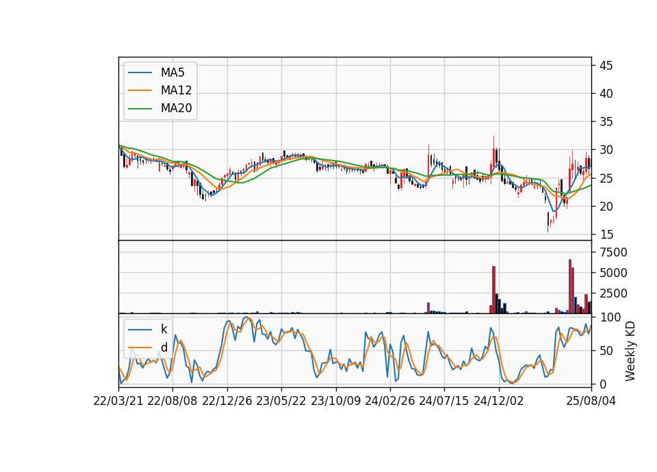
Task: Click the price axis value 35
Action: click(x=606, y=122)
